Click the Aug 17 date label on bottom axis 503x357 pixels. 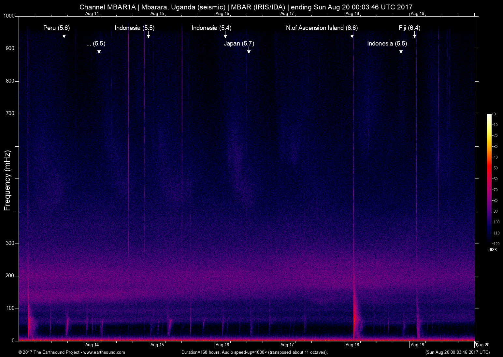pos(287,345)
